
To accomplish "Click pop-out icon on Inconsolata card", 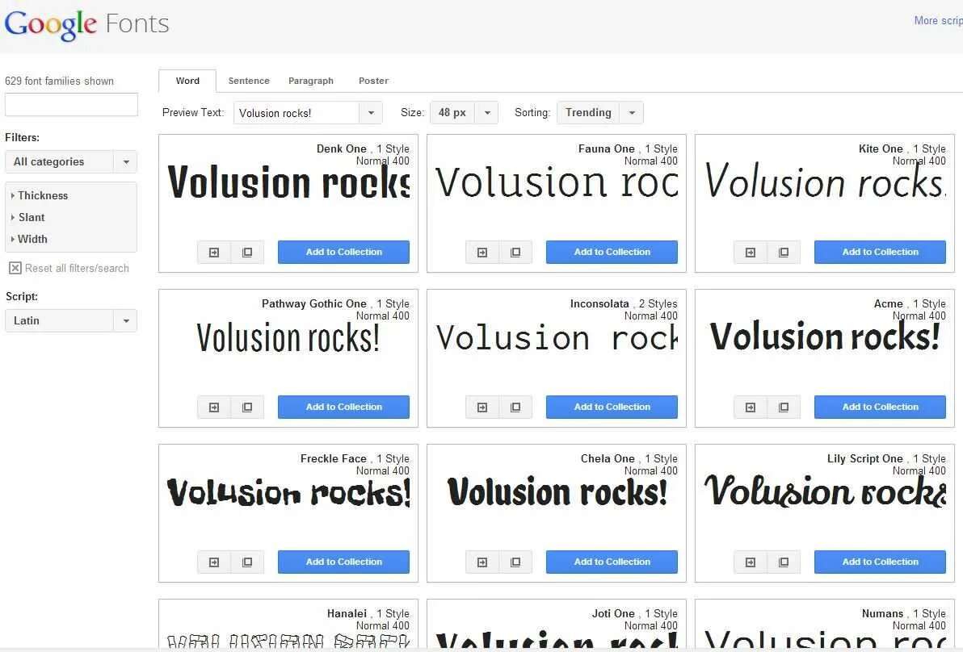I will point(516,407).
